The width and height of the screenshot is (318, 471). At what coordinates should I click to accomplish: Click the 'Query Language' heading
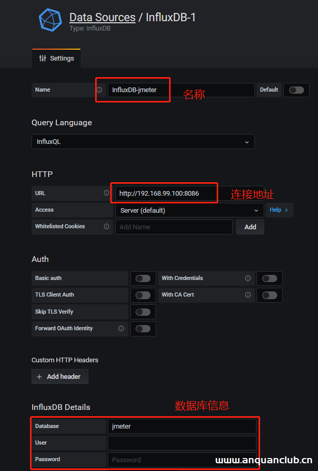coord(62,123)
